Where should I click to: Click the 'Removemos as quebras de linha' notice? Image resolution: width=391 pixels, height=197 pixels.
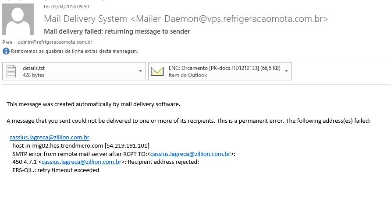(75, 51)
